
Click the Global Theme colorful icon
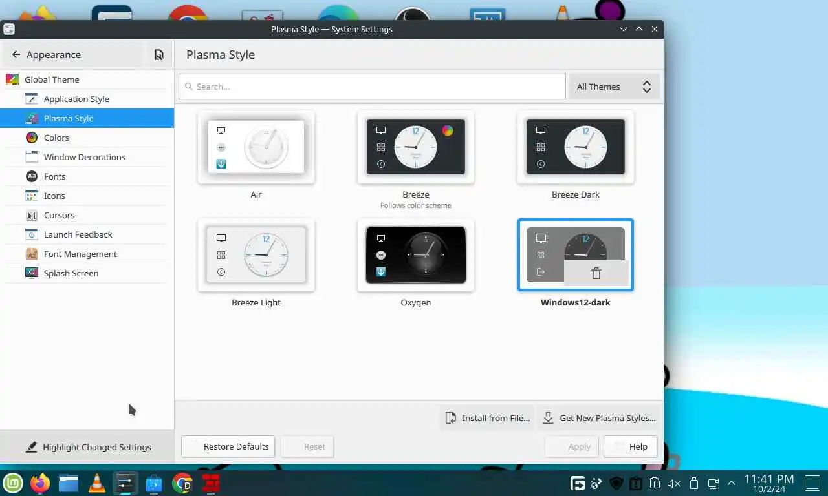12,79
